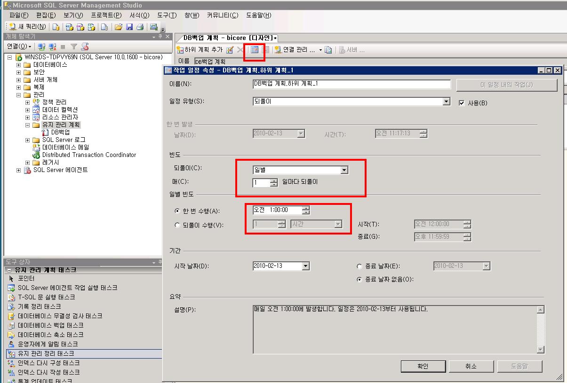Open 시작 날짜(D) date picker dropdown

(306, 266)
